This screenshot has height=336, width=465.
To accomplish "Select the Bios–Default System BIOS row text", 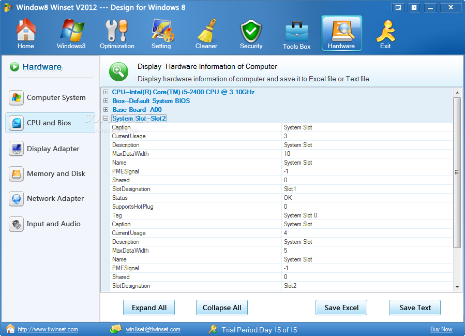I will 151,101.
